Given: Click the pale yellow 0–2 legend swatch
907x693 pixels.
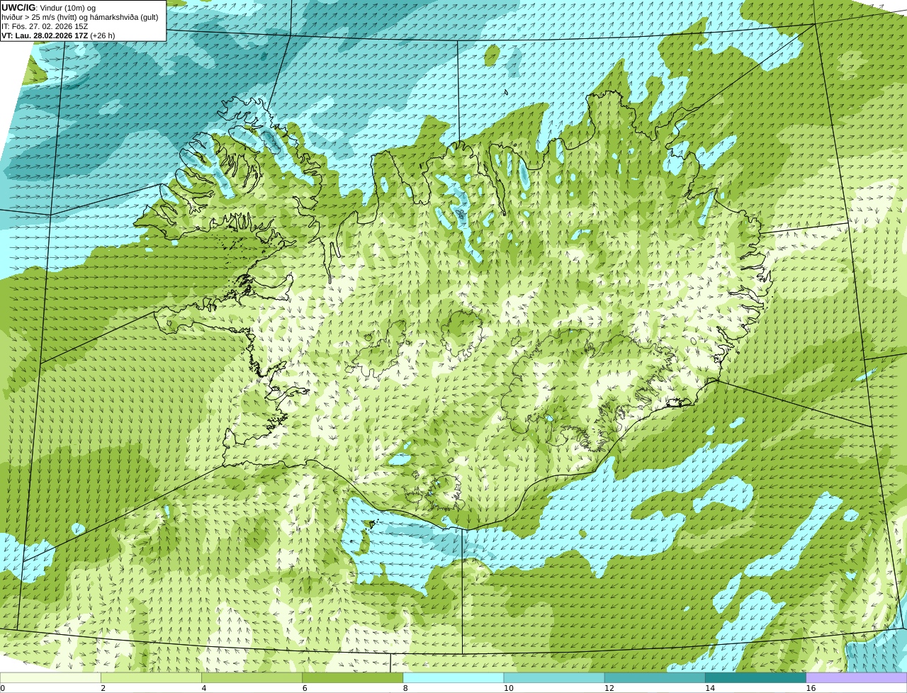Looking at the screenshot, I should click(x=50, y=677).
